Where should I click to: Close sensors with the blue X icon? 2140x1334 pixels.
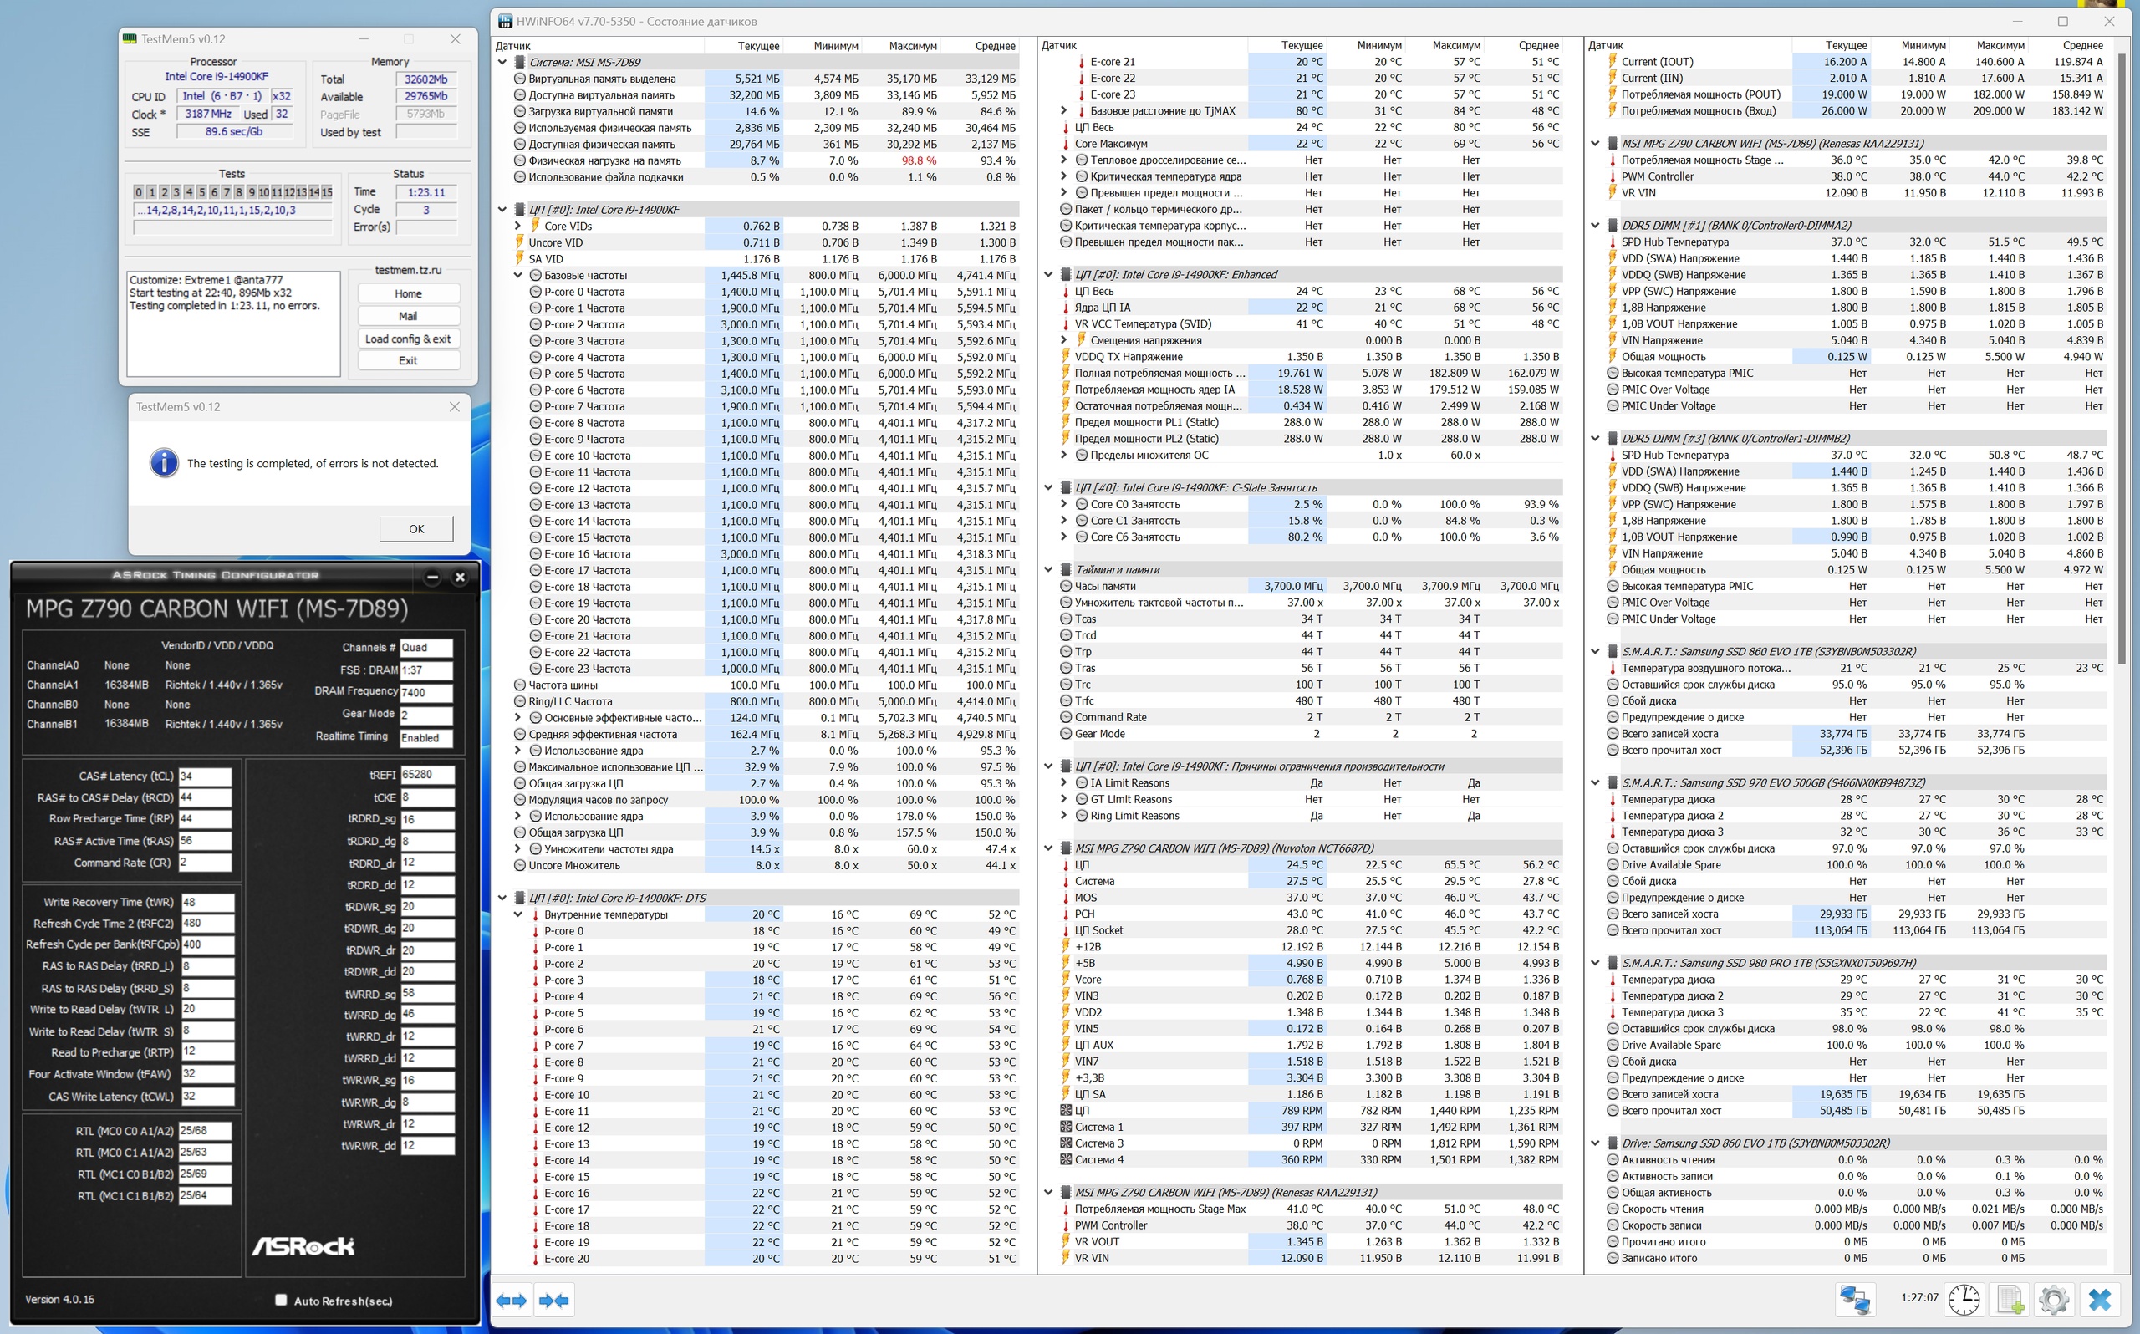(2101, 1299)
